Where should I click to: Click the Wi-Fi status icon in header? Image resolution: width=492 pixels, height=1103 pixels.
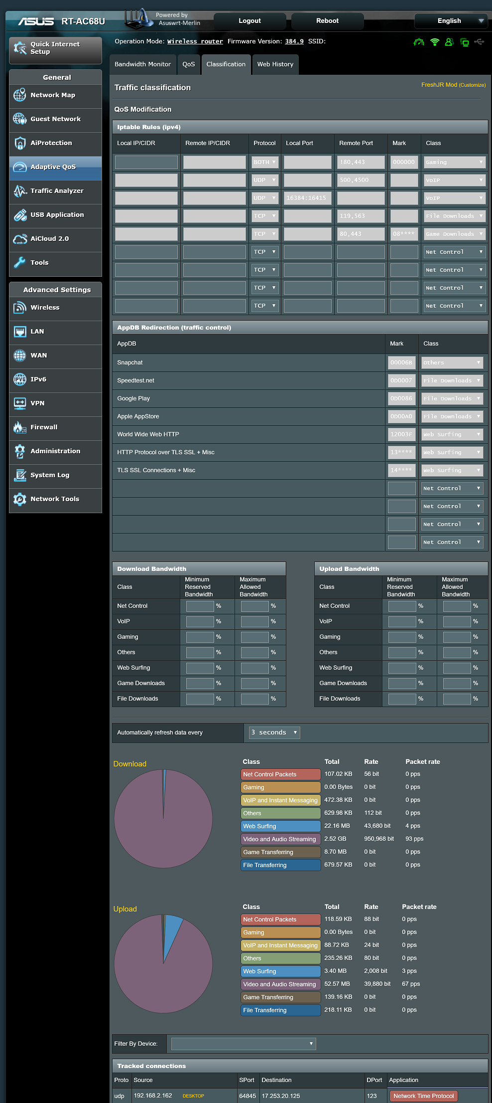pyautogui.click(x=435, y=42)
